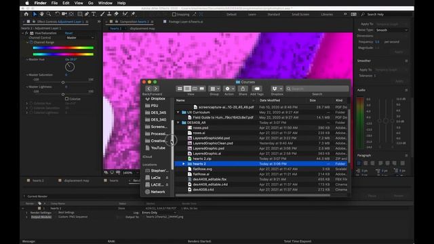Open the Dropbox toolbar dropdown
The image size is (434, 244).
click(277, 89)
